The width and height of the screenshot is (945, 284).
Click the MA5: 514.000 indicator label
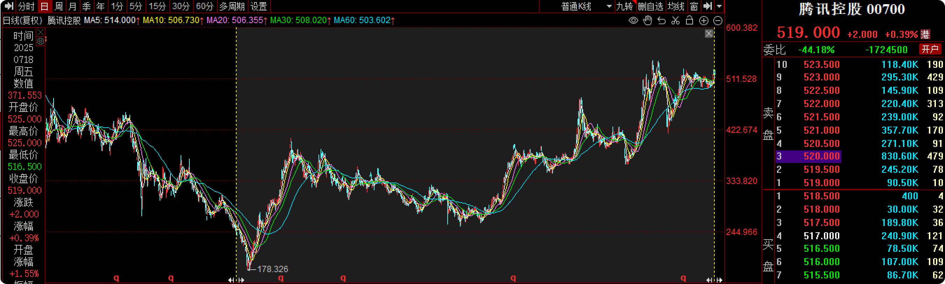click(112, 21)
